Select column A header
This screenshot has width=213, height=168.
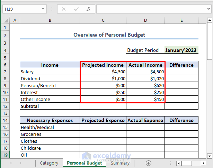(15, 20)
